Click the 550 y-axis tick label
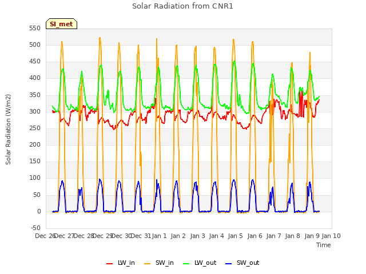 pyautogui.click(x=35, y=28)
